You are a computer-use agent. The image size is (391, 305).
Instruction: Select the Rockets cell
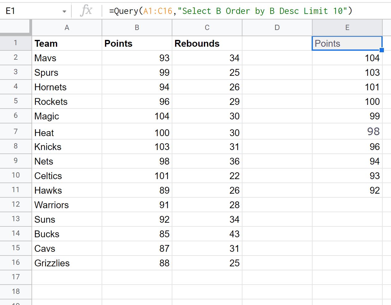[x=67, y=101]
